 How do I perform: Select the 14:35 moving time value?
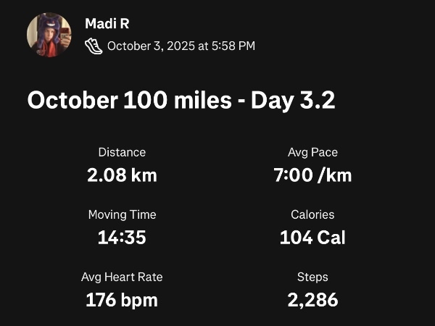tap(122, 237)
